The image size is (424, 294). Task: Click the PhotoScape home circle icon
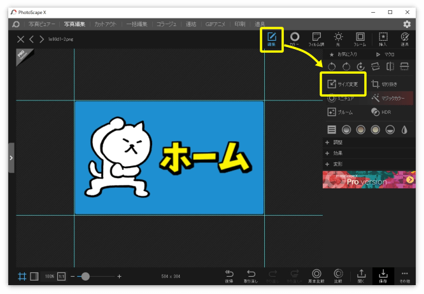16,24
